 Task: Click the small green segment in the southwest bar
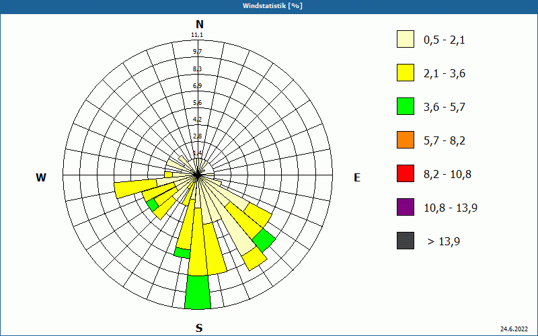pyautogui.click(x=153, y=205)
